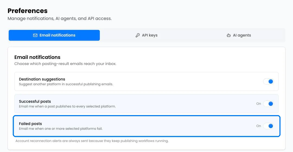This screenshot has width=293, height=152.
Task: Disable the Failed posts email toggle
Action: 269,126
